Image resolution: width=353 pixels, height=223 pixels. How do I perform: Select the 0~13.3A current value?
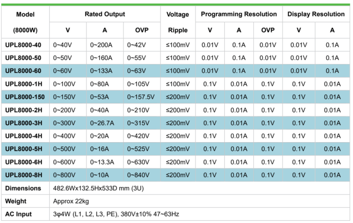102,162
